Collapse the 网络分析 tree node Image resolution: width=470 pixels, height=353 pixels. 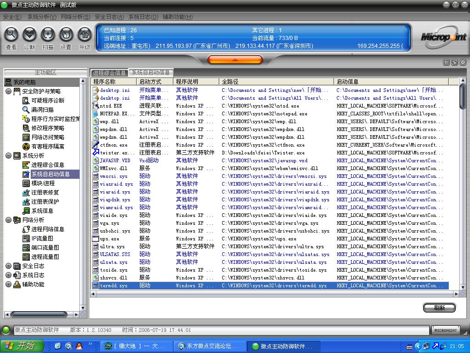(8, 220)
